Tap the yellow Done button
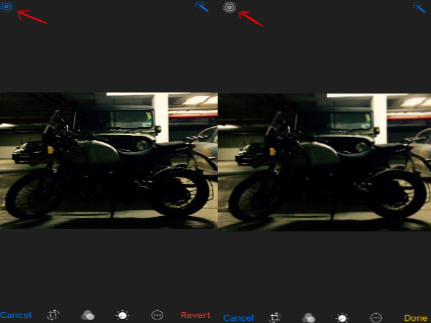This screenshot has height=323, width=431. pos(415,317)
